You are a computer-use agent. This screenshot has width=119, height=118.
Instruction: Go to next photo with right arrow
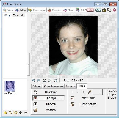click(26, 113)
